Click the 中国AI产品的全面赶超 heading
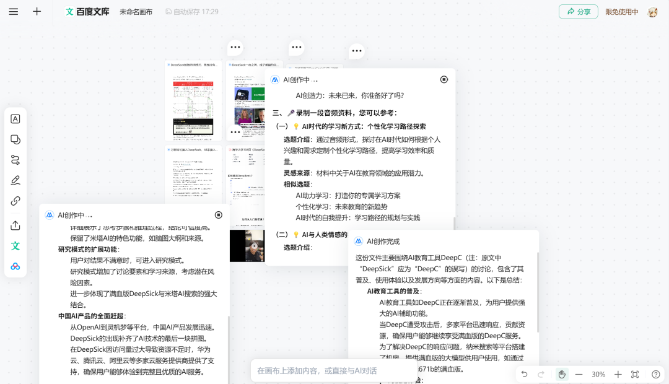 (92, 316)
